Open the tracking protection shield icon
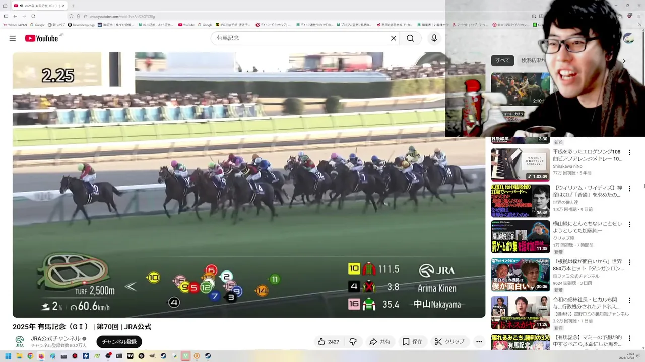This screenshot has height=362, width=645. pos(71,16)
